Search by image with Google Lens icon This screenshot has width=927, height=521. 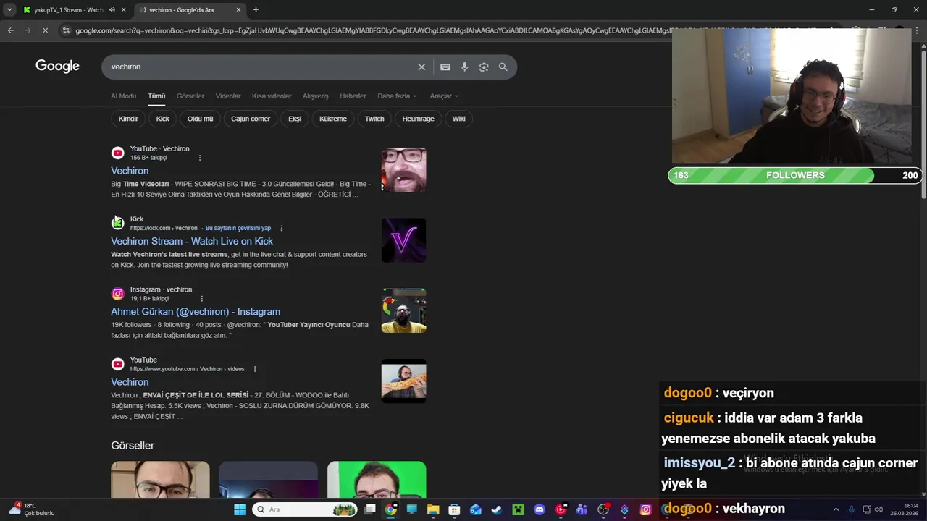point(484,67)
